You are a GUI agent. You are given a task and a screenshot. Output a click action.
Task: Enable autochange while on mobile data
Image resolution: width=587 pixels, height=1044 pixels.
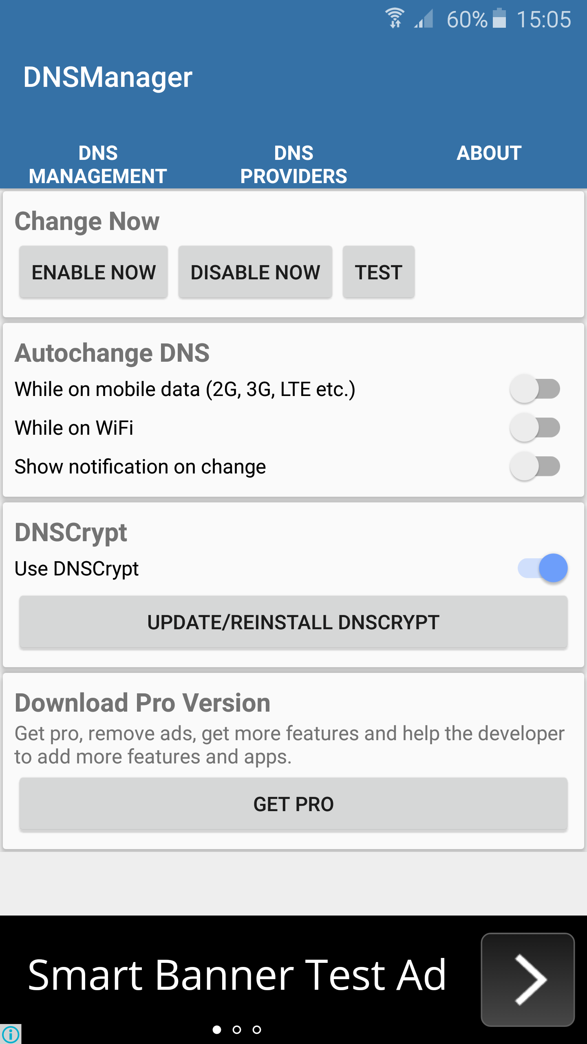(535, 389)
